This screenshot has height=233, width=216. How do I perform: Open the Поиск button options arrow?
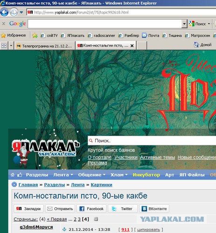[209, 24]
